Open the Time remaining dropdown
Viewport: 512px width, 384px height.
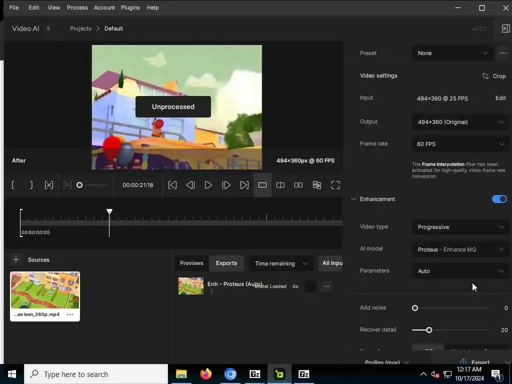281,263
